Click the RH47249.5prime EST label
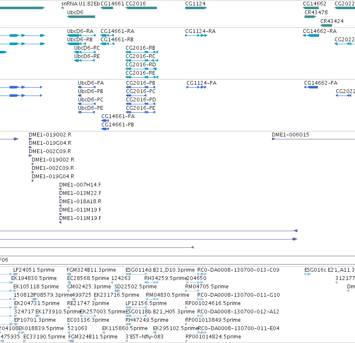Viewport: 355px width, 343px height. [x=147, y=320]
